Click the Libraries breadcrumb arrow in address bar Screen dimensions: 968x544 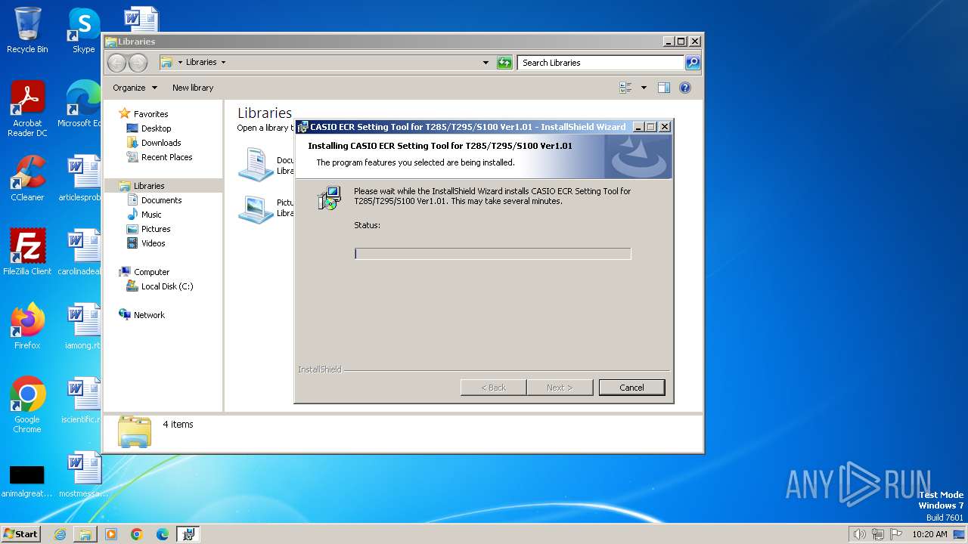coord(223,63)
